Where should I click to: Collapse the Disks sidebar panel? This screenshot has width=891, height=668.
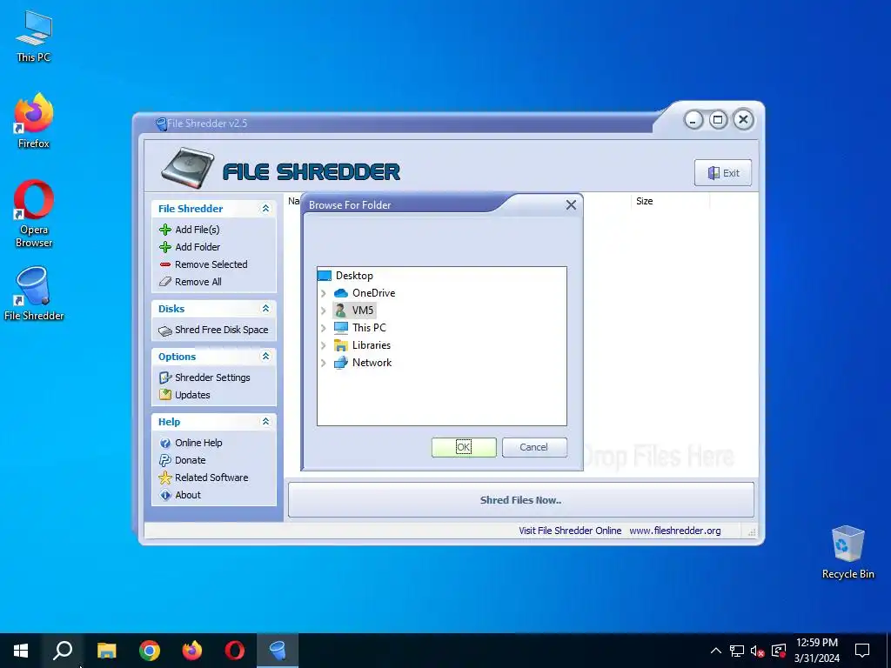(x=265, y=309)
